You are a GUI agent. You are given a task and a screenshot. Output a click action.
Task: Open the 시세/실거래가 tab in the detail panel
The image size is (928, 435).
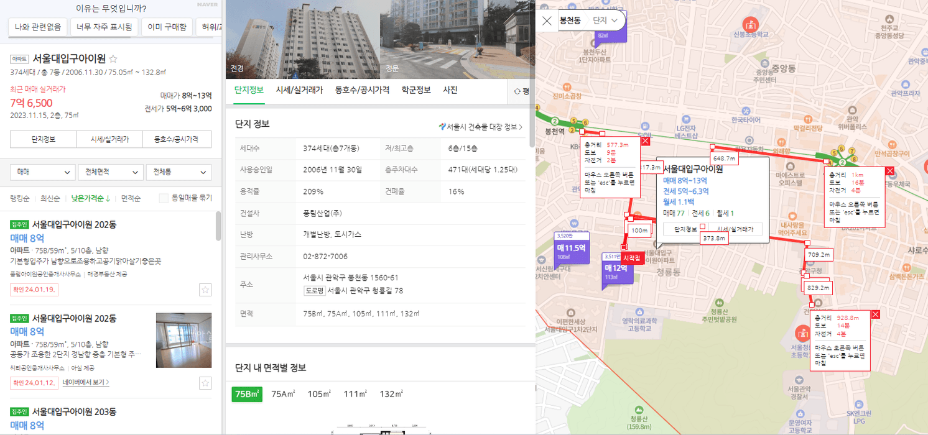coord(299,90)
